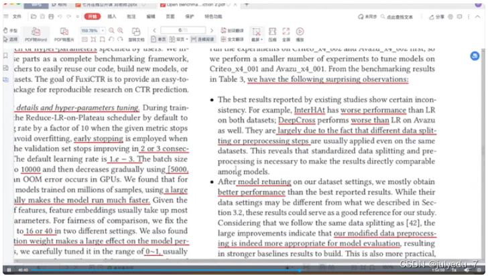Switch to the 编辑 ribbon tab
Screen dimensions: 488x276
(x=151, y=17)
